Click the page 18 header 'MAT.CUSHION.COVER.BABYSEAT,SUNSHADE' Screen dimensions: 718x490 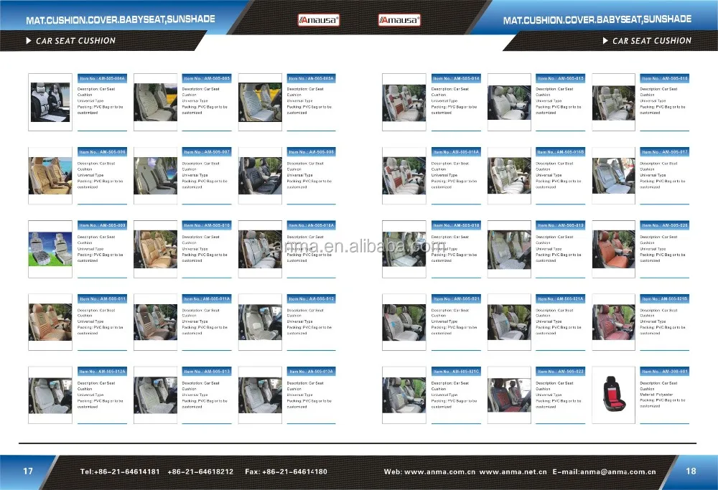point(597,19)
